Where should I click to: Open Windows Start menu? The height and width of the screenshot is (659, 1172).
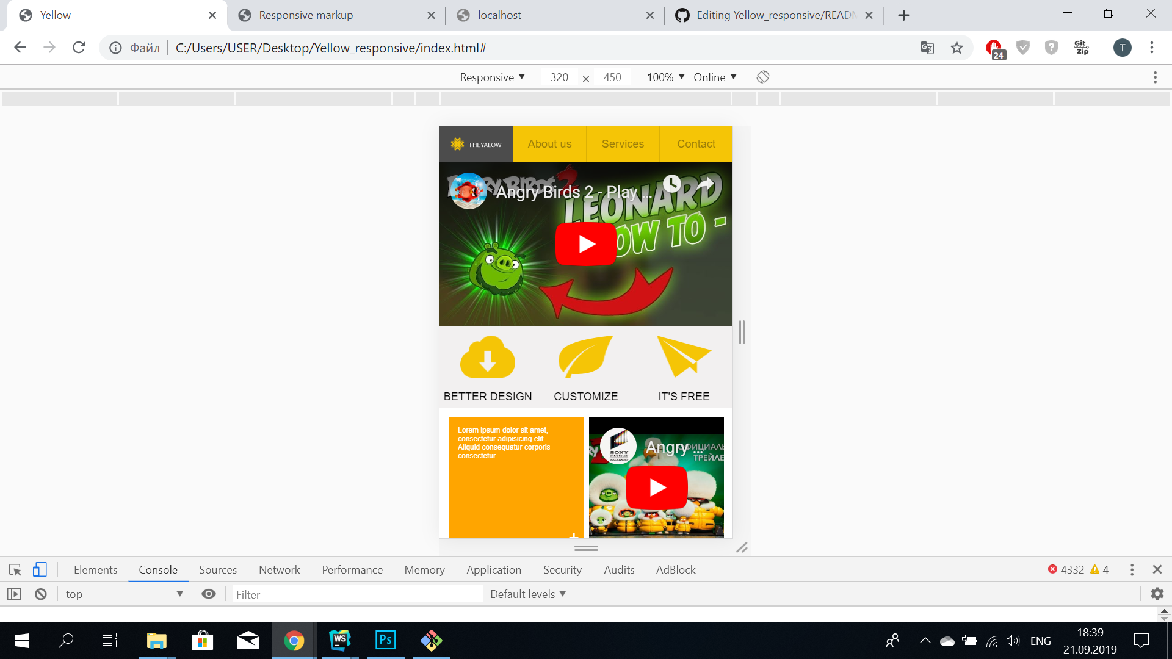[22, 641]
